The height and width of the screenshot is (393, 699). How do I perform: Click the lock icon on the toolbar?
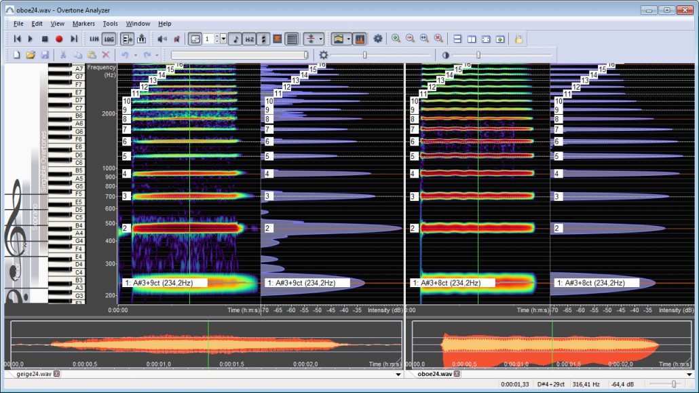(x=519, y=39)
